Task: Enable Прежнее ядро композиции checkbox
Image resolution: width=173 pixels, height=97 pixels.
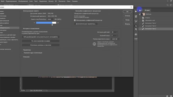Action: (22, 53)
